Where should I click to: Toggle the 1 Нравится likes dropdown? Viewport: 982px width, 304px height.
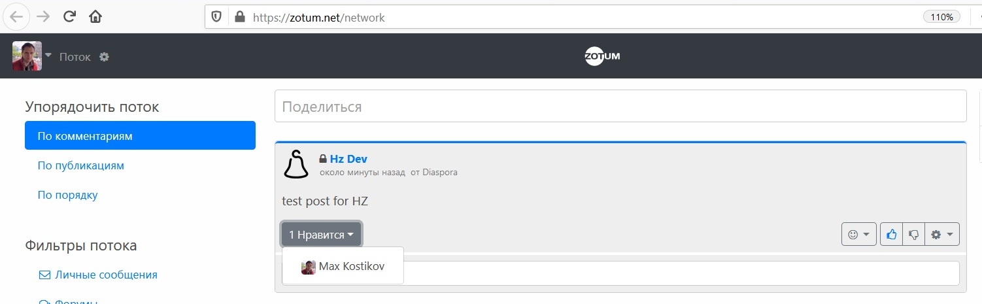click(x=321, y=234)
